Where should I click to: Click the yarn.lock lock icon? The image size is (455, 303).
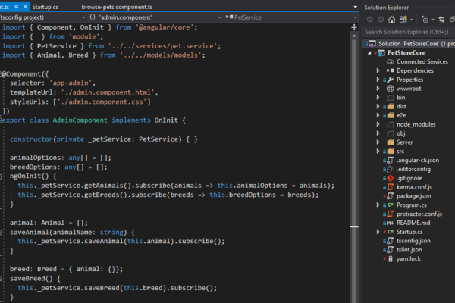pos(391,259)
